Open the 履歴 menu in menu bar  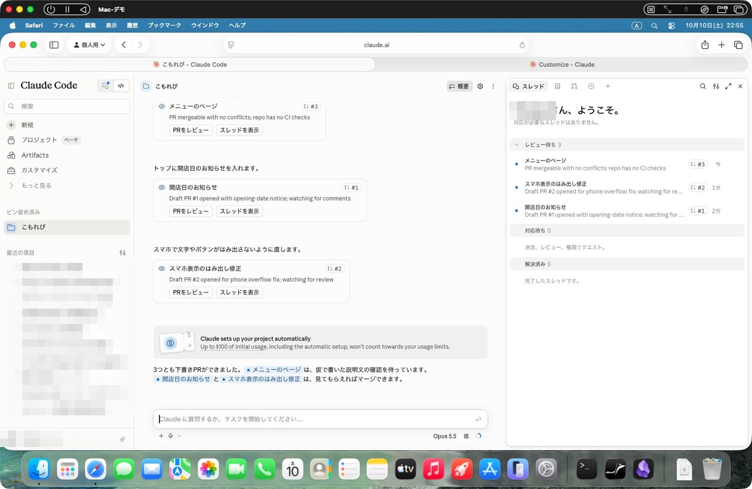tap(133, 25)
